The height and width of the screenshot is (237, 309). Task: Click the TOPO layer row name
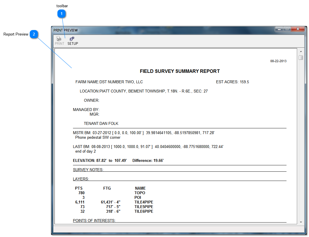140,193
